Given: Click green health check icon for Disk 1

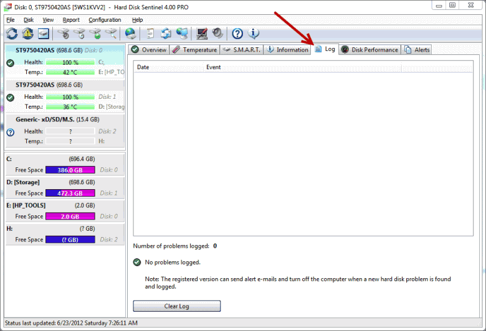Looking at the screenshot, I should click(10, 98).
